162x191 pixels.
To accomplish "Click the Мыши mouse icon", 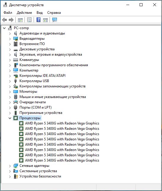I will tap(16, 97).
